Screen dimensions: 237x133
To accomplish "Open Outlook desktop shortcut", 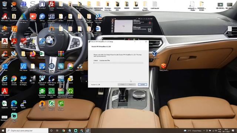I will click(x=4, y=67).
